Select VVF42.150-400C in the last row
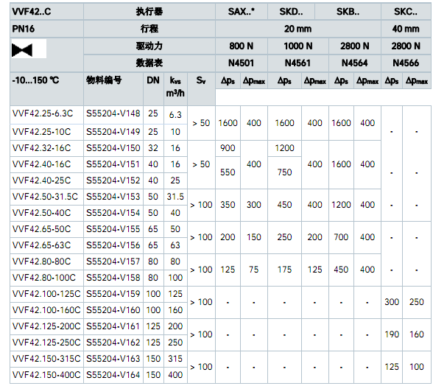Screen dimensions: 433x386 (46, 375)
